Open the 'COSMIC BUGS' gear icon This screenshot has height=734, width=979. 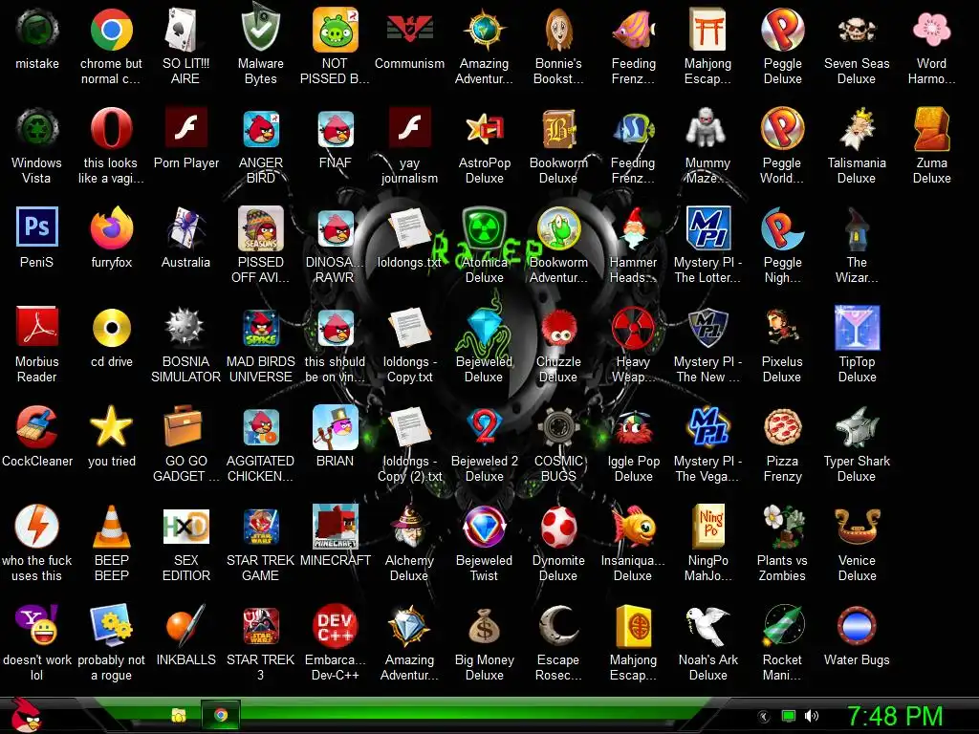pyautogui.click(x=558, y=427)
